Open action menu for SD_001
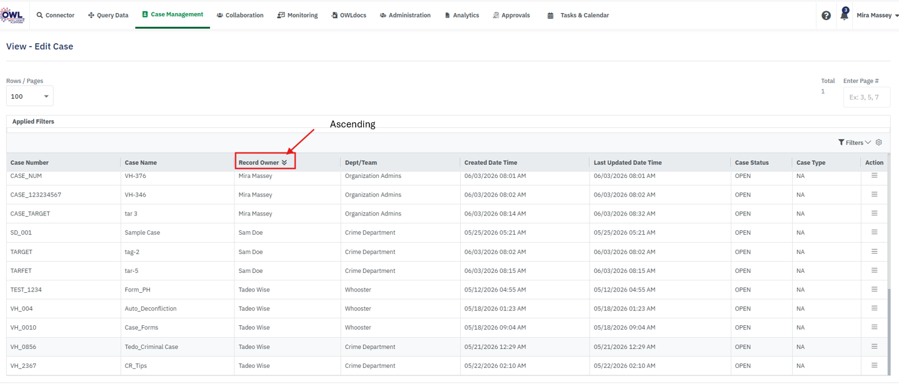Viewport: 899px width, 384px height. coord(874,232)
